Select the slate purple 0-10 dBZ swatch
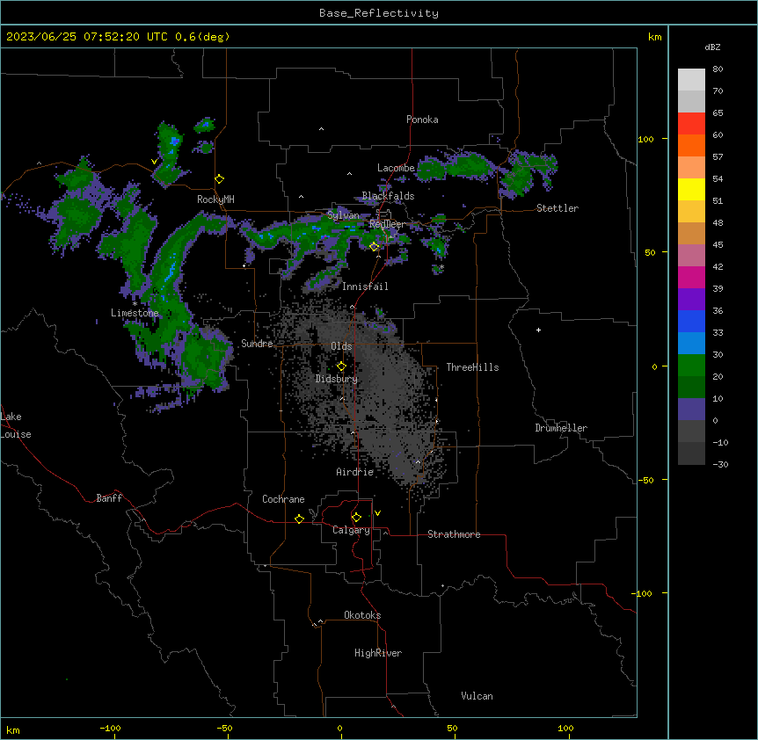Image resolution: width=758 pixels, height=740 pixels. pos(691,410)
